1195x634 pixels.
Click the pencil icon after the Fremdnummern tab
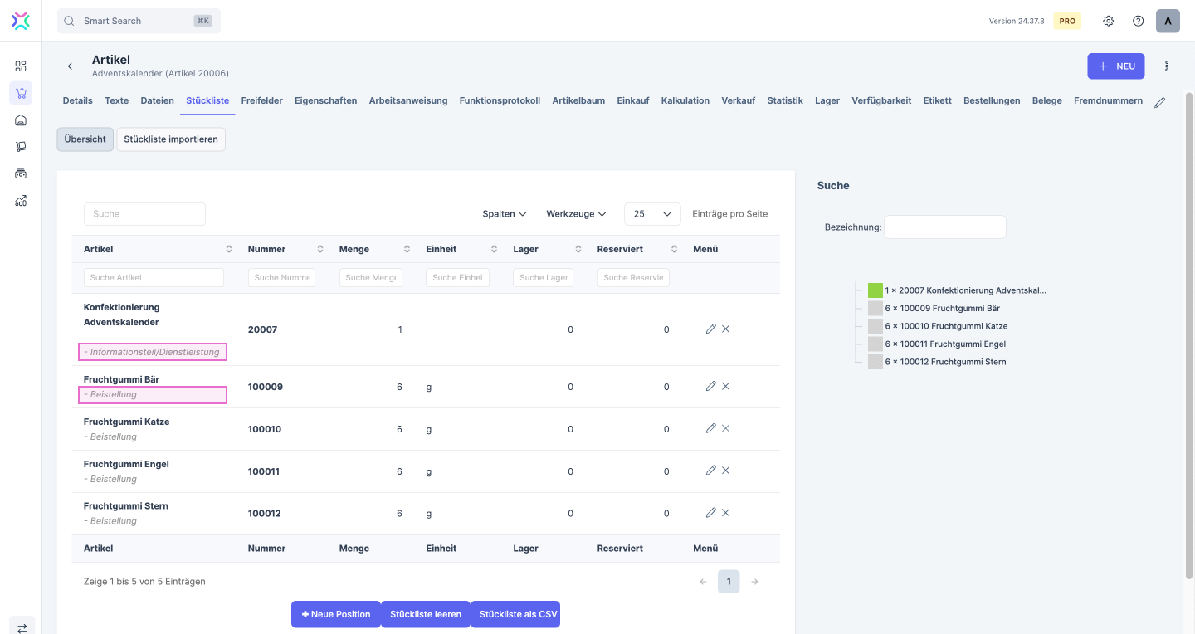tap(1160, 102)
